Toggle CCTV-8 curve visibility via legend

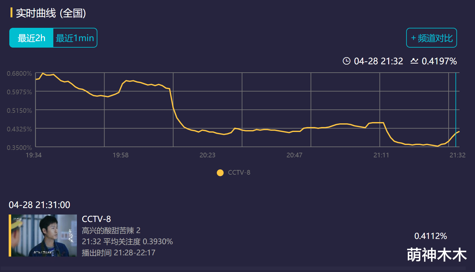click(x=233, y=172)
